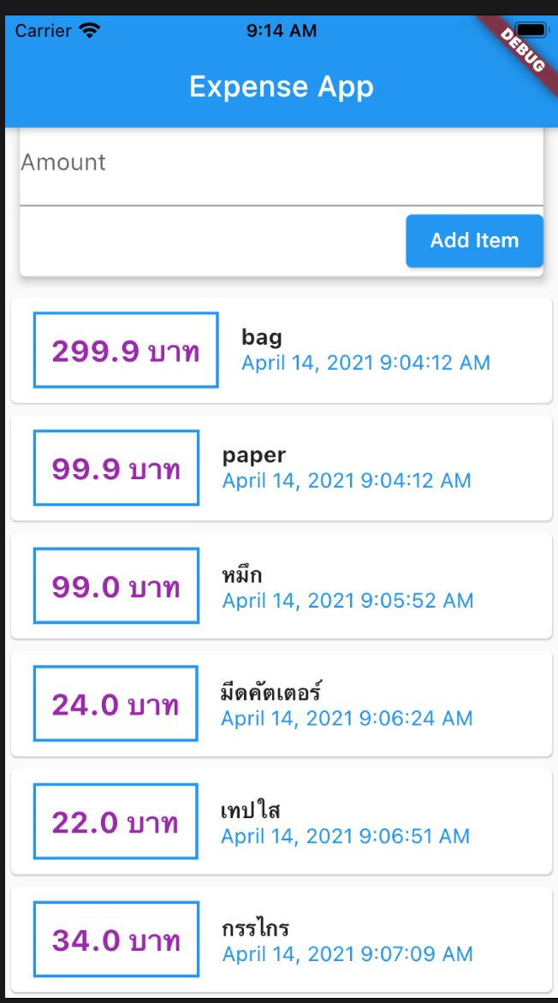Tap the กรรไกร expense title
The image size is (558, 1003).
pyautogui.click(x=255, y=928)
